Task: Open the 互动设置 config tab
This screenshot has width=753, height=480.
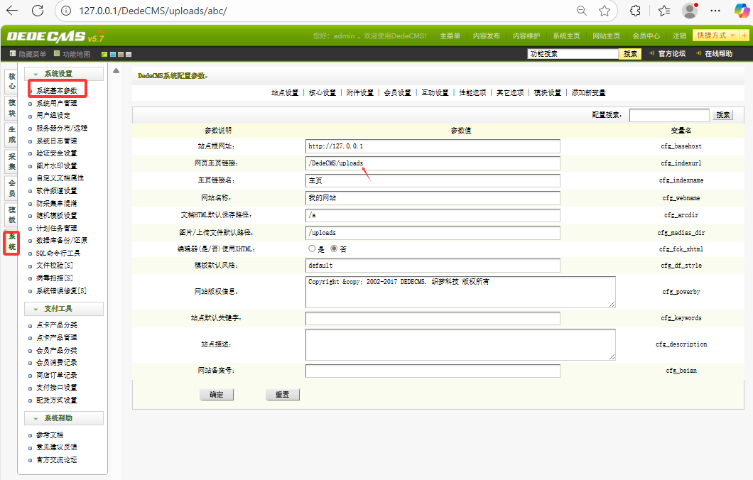Action: [x=435, y=92]
